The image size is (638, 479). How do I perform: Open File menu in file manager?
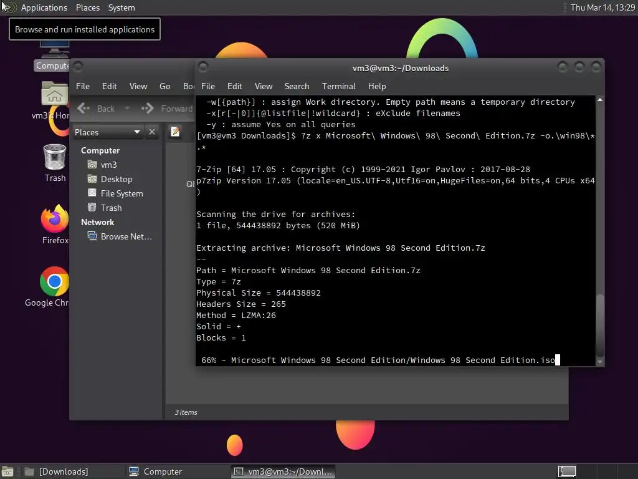pyautogui.click(x=83, y=86)
